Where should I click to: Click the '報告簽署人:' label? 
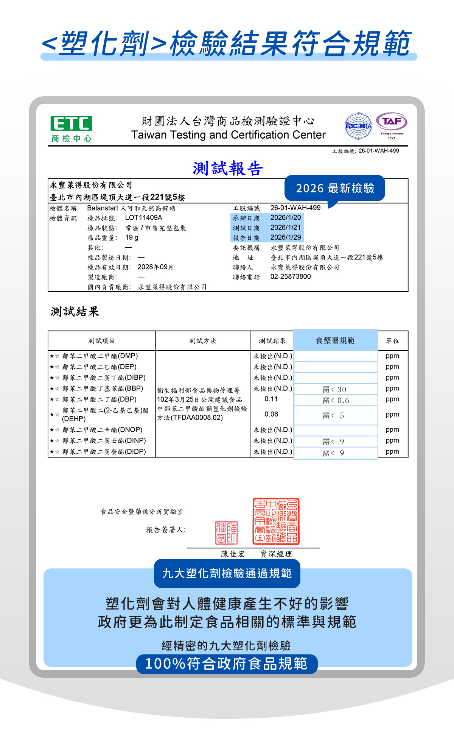tap(166, 530)
